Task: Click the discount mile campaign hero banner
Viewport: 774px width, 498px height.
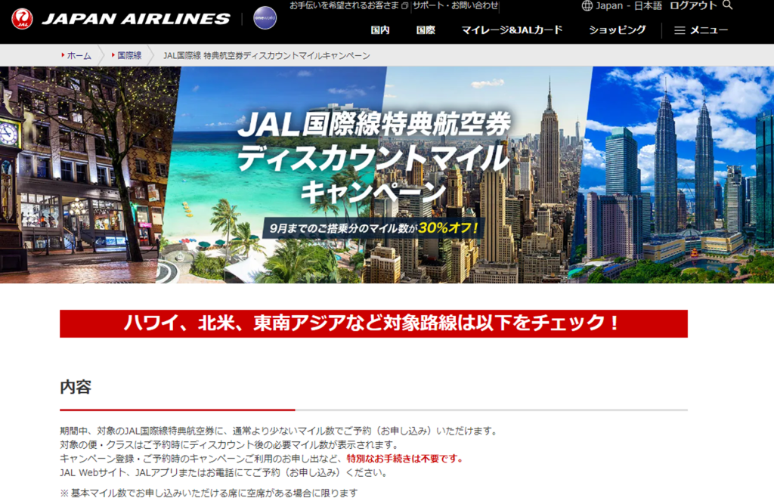Action: click(x=387, y=175)
